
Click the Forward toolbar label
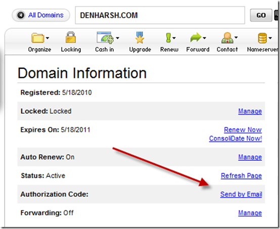(x=198, y=50)
